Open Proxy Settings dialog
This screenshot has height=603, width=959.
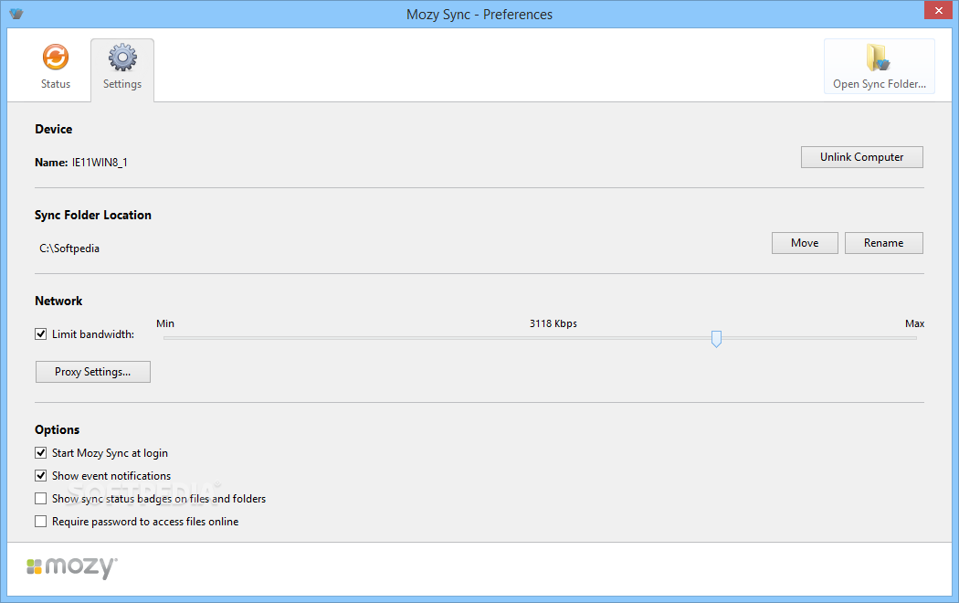[93, 372]
